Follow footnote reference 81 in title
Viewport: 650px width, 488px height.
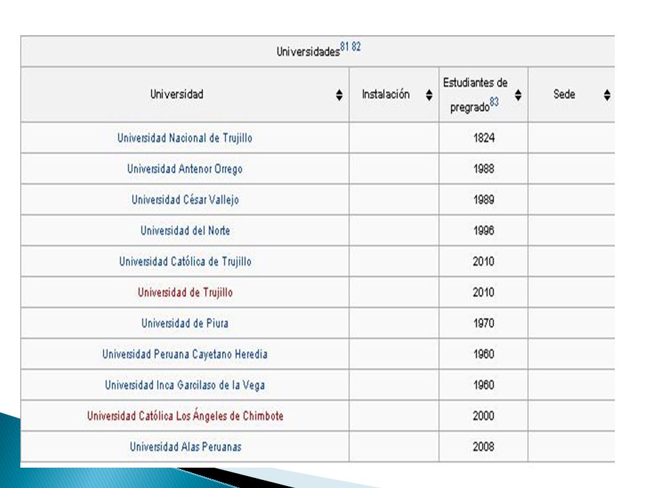point(345,46)
